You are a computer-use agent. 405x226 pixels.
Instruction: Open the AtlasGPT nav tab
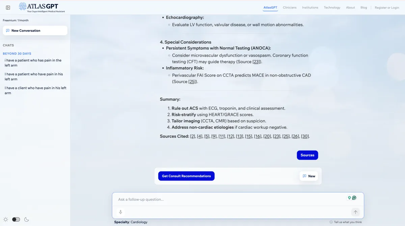[x=270, y=7]
